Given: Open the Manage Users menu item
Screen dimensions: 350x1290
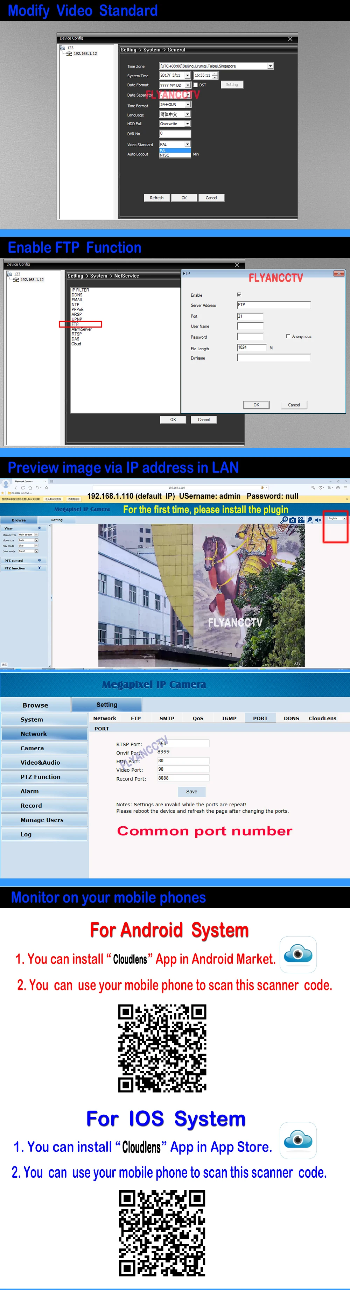Looking at the screenshot, I should pyautogui.click(x=44, y=820).
